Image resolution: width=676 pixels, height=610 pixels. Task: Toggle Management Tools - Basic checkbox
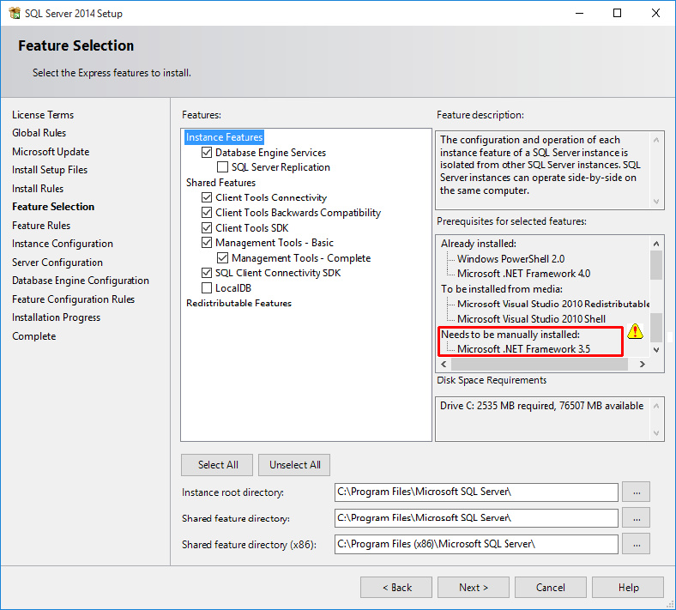tap(207, 242)
